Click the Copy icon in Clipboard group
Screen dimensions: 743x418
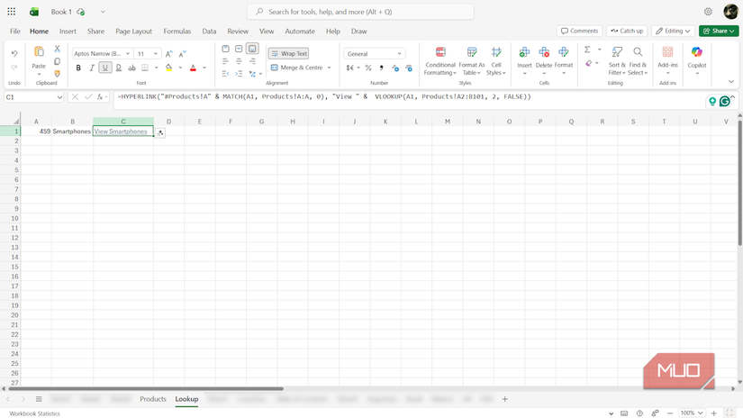tap(57, 61)
